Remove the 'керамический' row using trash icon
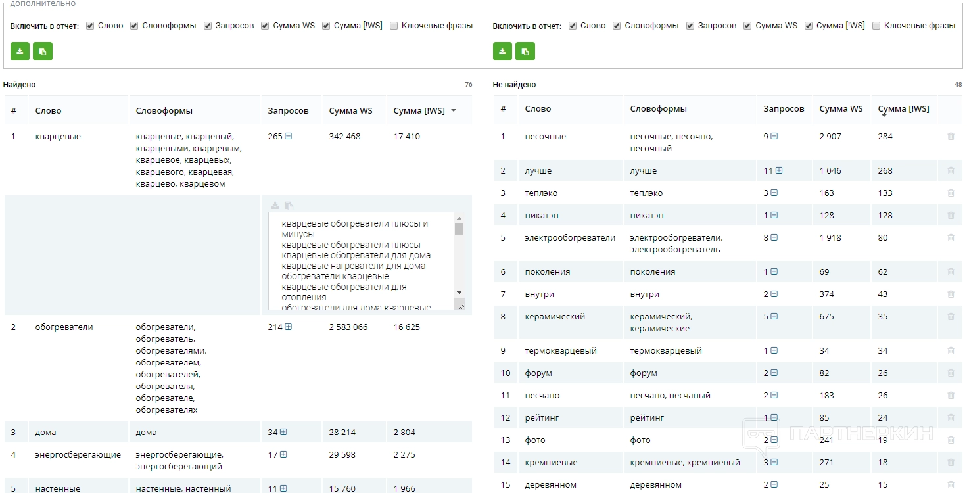This screenshot has width=967, height=493. tap(951, 317)
